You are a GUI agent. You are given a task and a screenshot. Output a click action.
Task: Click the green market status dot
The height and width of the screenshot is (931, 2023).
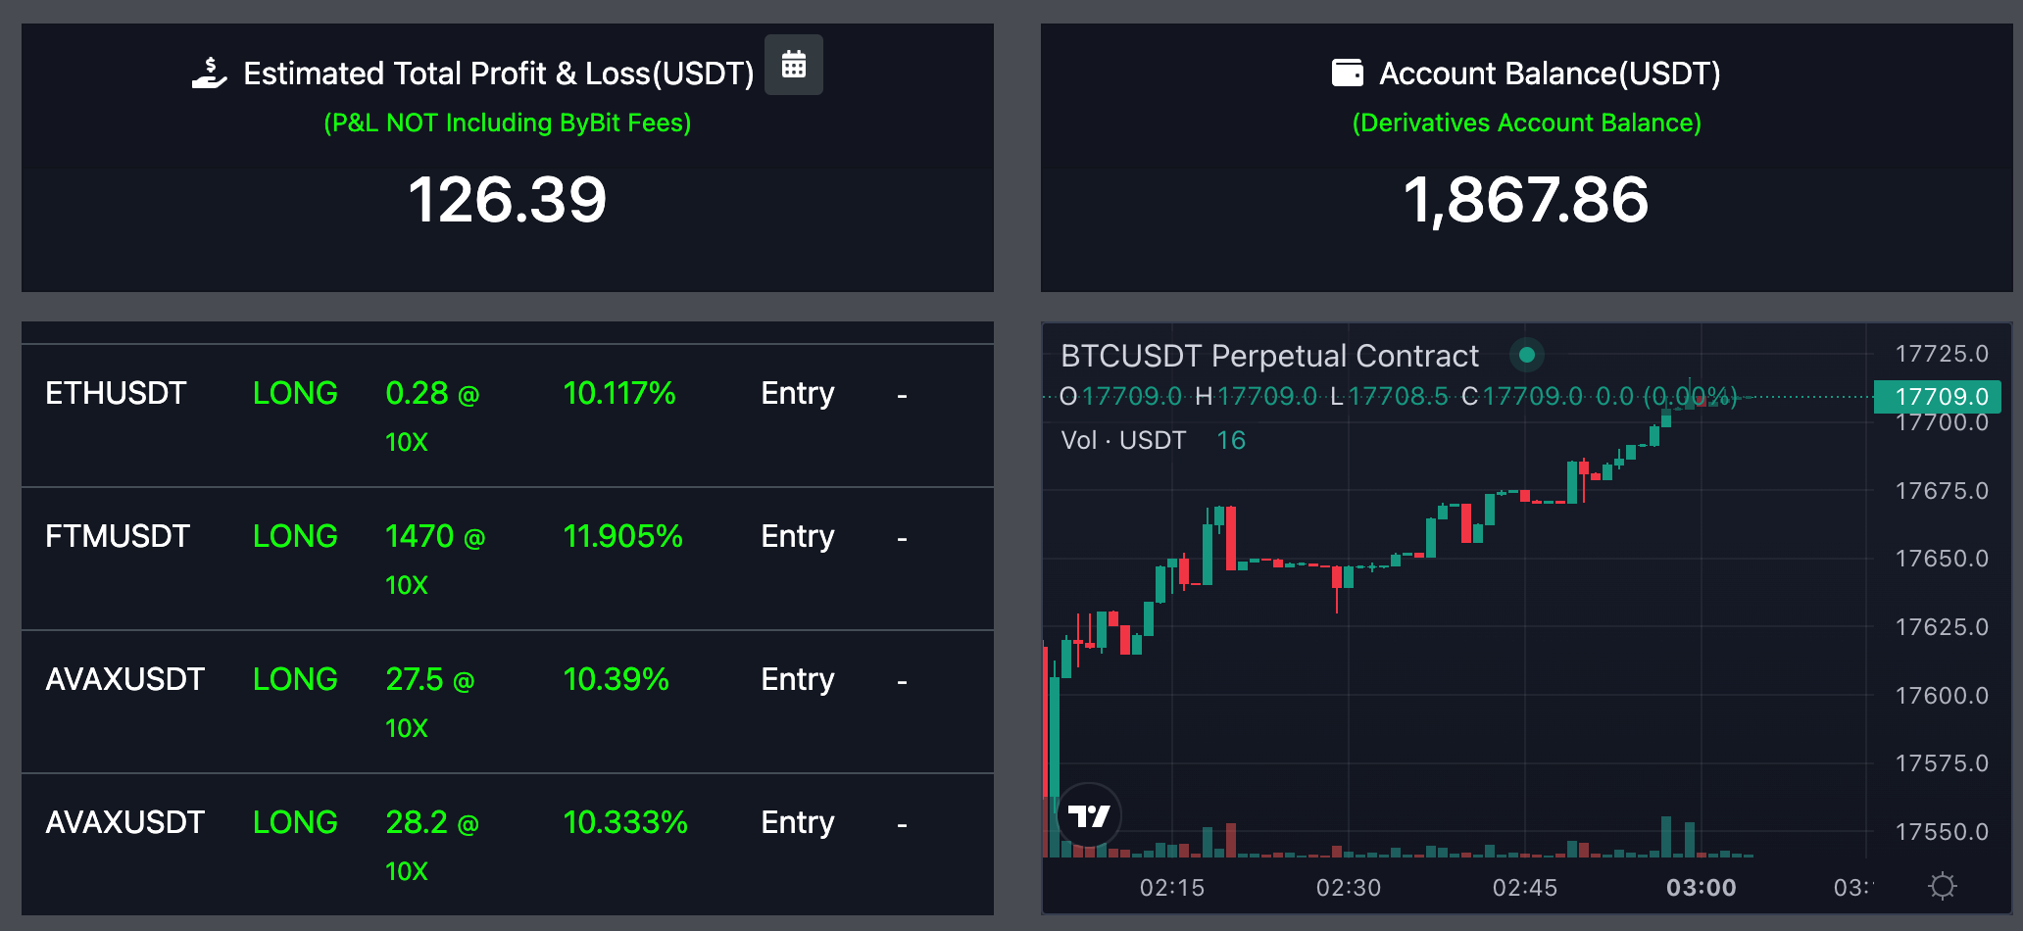(x=1526, y=355)
